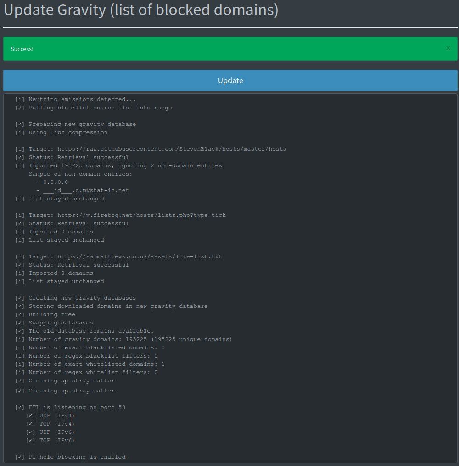Viewport: 459px width, 466px height.
Task: Click checkmark beside FTL is listening
Action: click(20, 408)
